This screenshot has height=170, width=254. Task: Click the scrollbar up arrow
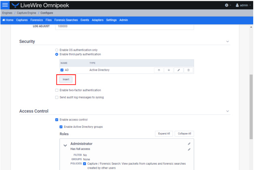point(251,27)
